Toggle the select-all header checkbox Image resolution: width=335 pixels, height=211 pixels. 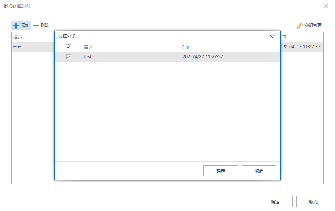[x=68, y=47]
